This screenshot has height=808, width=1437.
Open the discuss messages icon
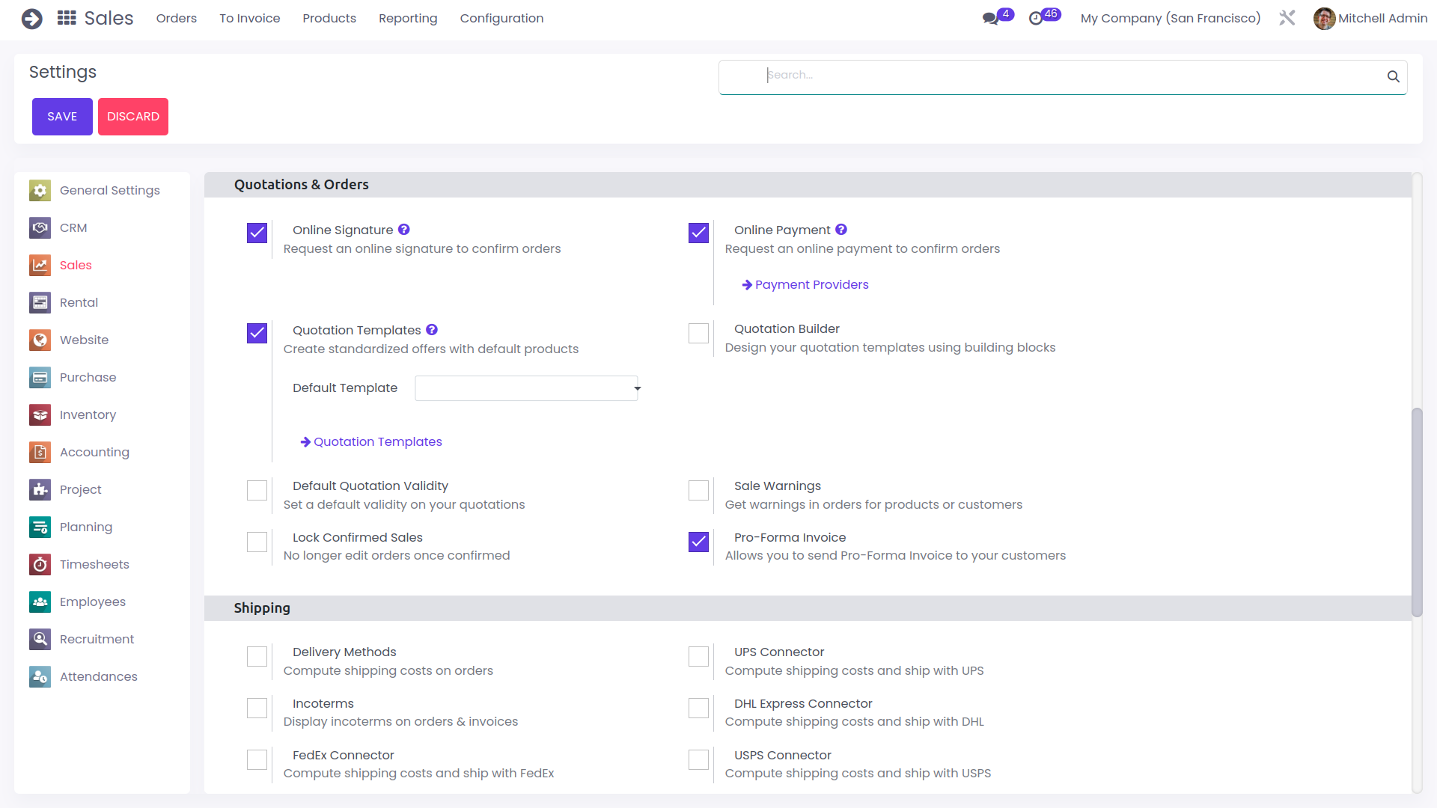[990, 19]
